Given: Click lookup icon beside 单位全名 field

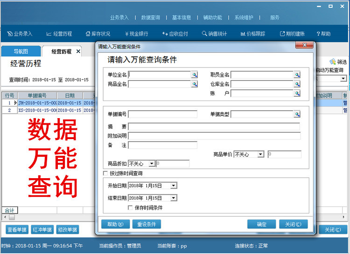Looking at the screenshot, I should pyautogui.click(x=194, y=75).
